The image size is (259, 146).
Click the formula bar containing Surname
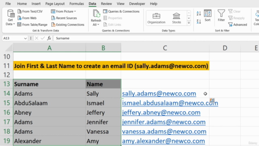(x=156, y=38)
